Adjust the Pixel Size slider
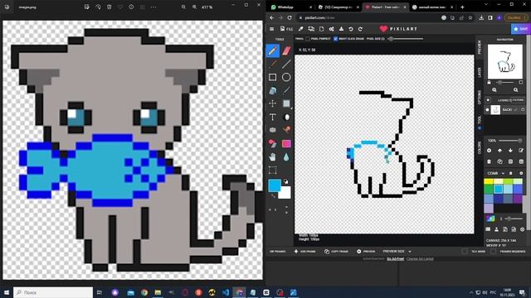Viewport: 531px width, 298px height. click(x=406, y=39)
